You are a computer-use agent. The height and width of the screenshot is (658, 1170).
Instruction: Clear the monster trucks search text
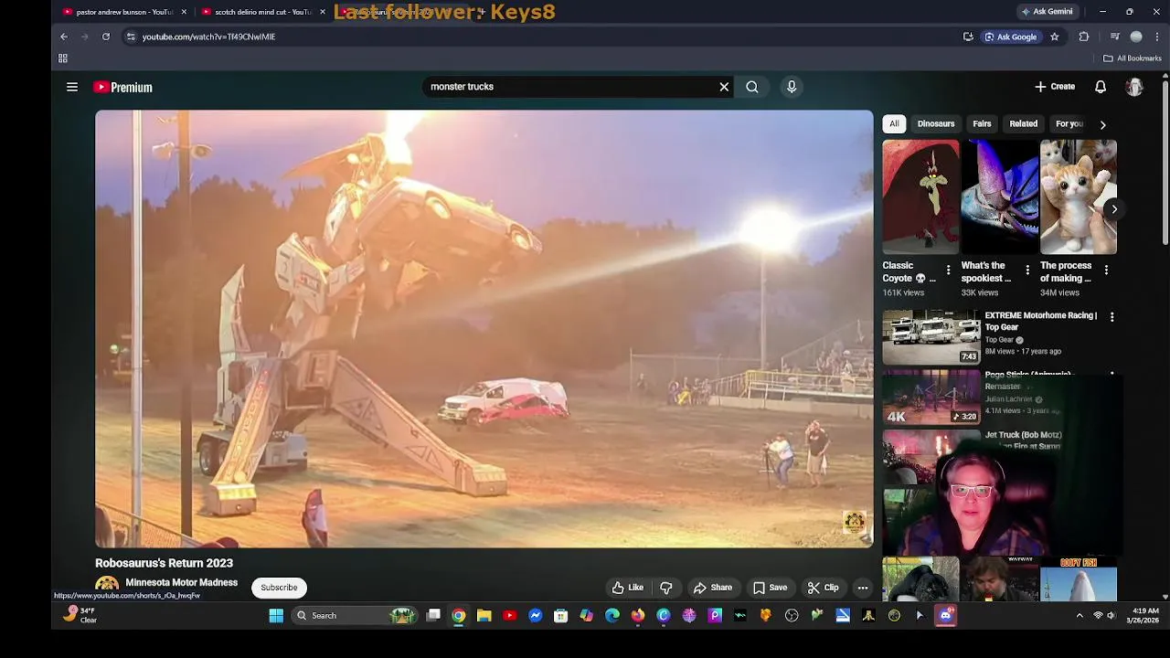pyautogui.click(x=724, y=87)
